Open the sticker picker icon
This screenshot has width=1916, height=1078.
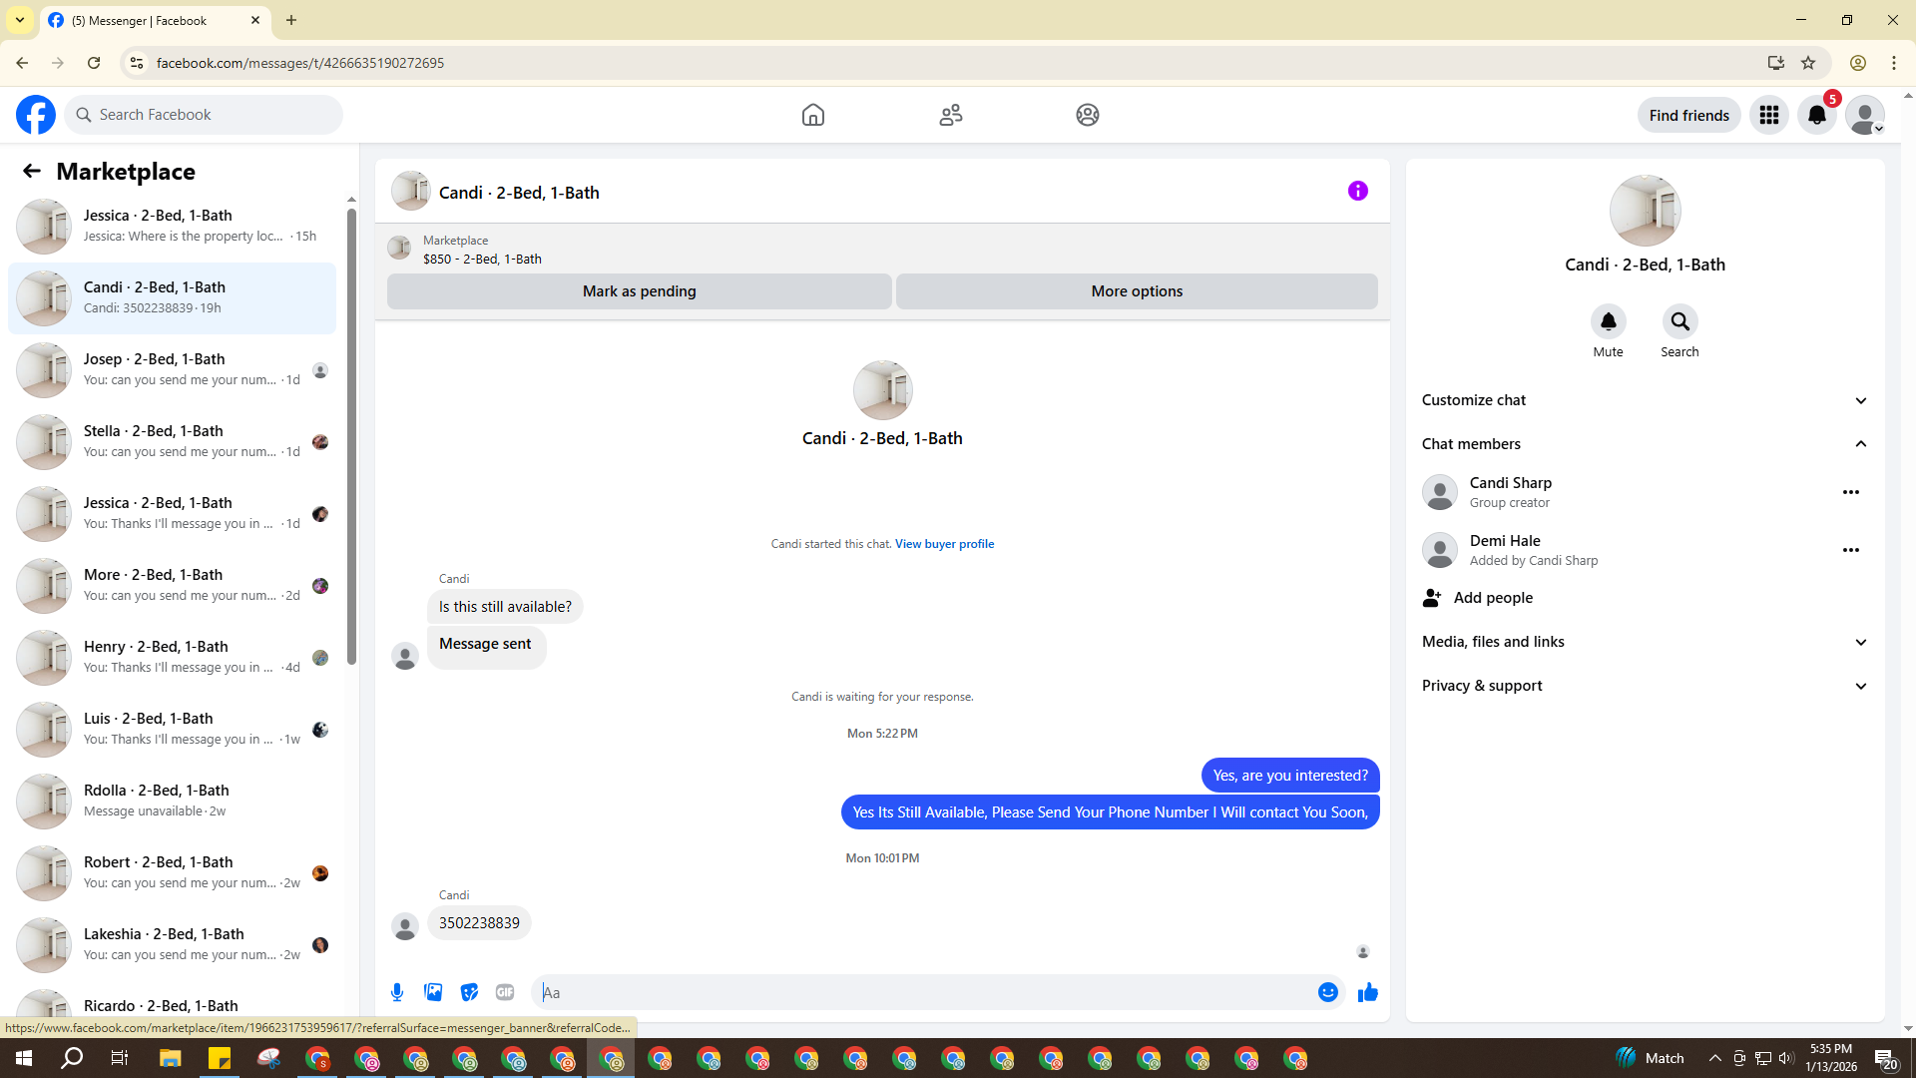coord(469,992)
